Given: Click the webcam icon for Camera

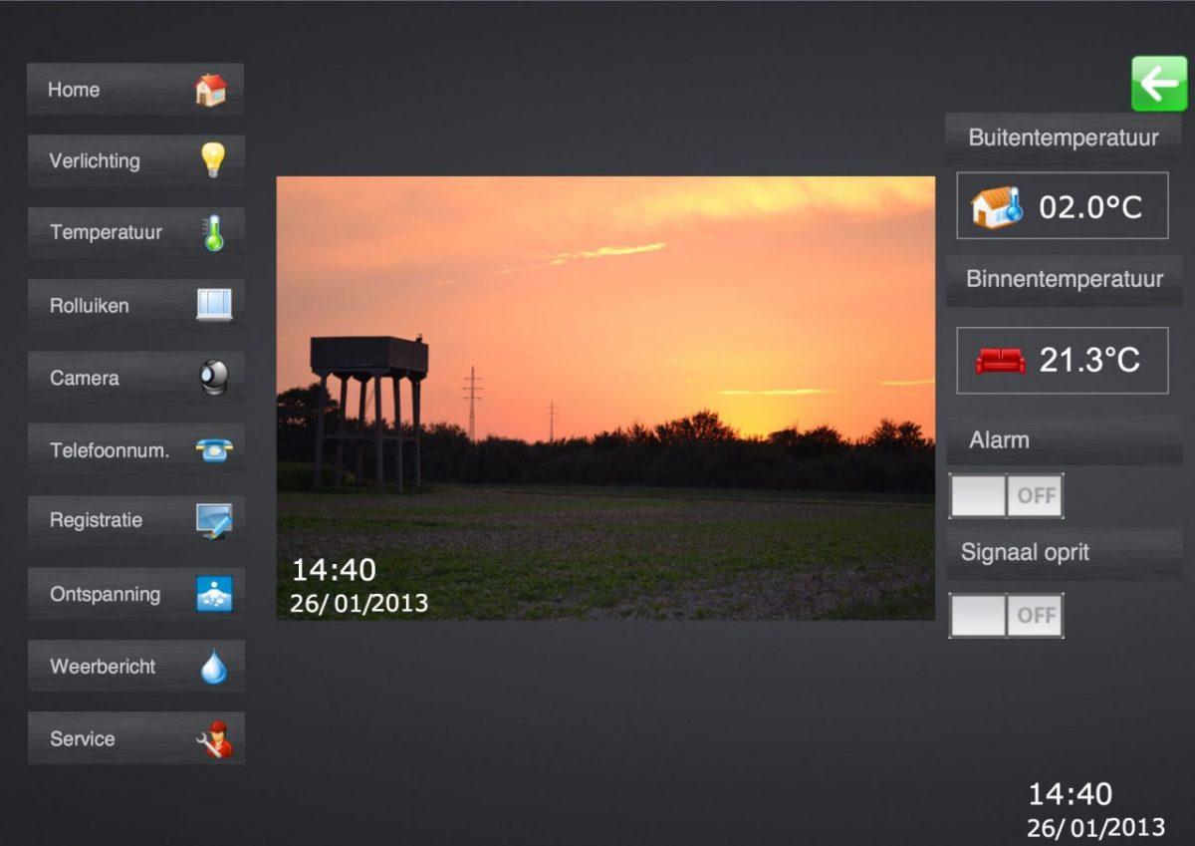Looking at the screenshot, I should point(213,378).
